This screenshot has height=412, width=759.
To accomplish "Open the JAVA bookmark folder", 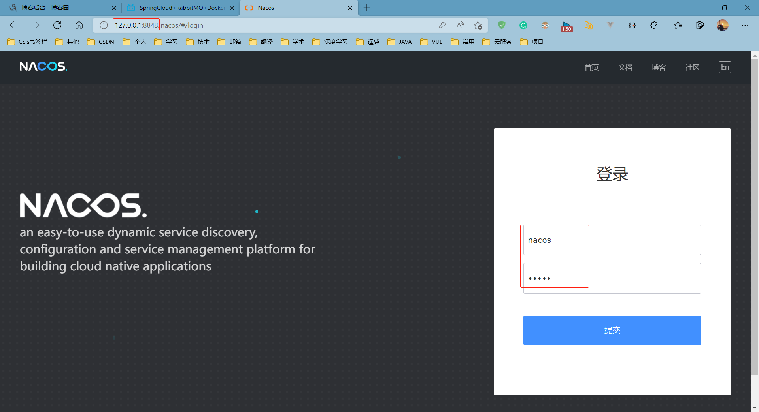I will coord(400,42).
